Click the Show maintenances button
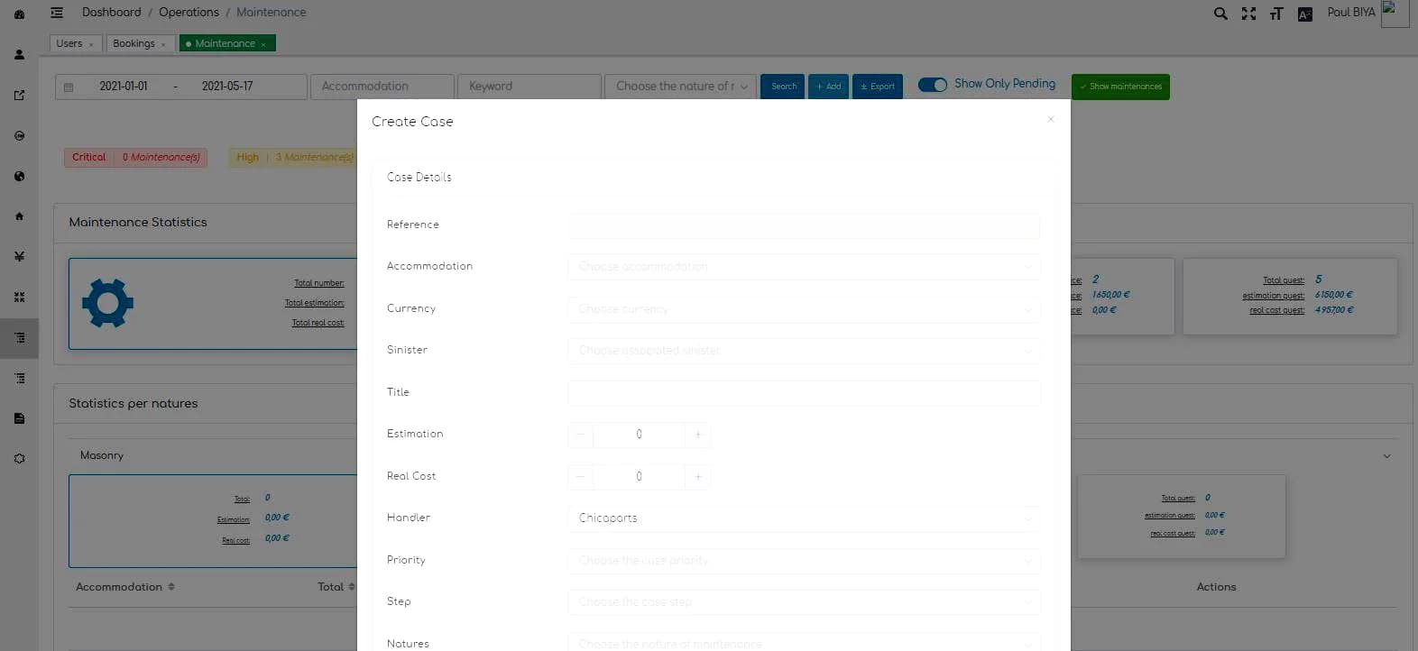 click(1119, 87)
